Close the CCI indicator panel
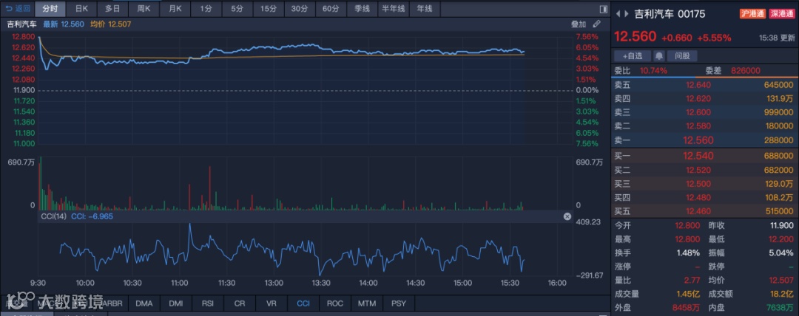The height and width of the screenshot is (316, 799). [x=567, y=217]
